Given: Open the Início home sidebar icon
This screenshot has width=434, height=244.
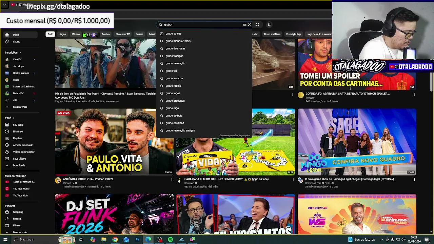Looking at the screenshot, I should click(x=7, y=35).
